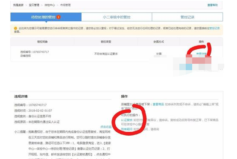The height and width of the screenshot is (159, 237).
Task: Switch to the 小二审核中的管控 tab
Action: pyautogui.click(x=117, y=17)
